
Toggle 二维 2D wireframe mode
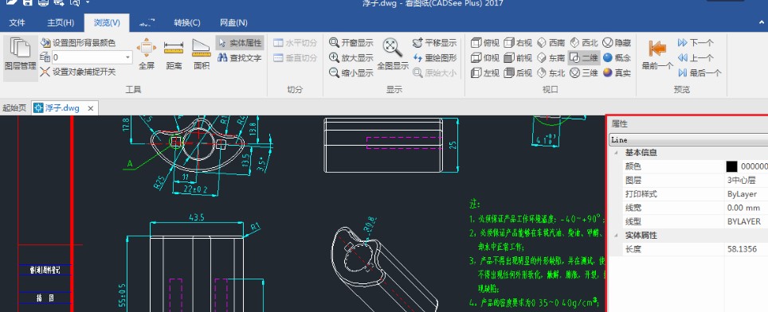tap(584, 58)
